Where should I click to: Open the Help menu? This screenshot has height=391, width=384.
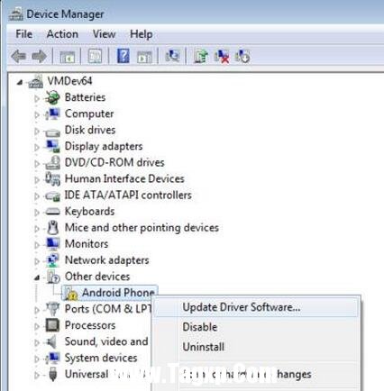tap(141, 34)
